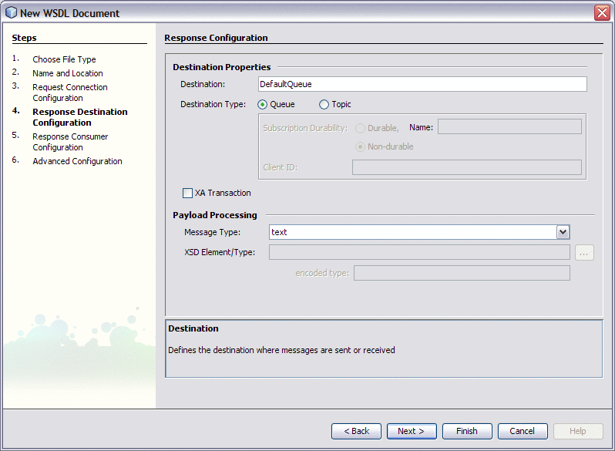The height and width of the screenshot is (451, 615).
Task: Click the 'Subscription Durability:' label
Action: 305,128
